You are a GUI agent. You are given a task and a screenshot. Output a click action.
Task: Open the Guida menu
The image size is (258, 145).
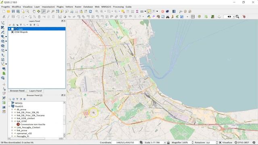(128, 7)
